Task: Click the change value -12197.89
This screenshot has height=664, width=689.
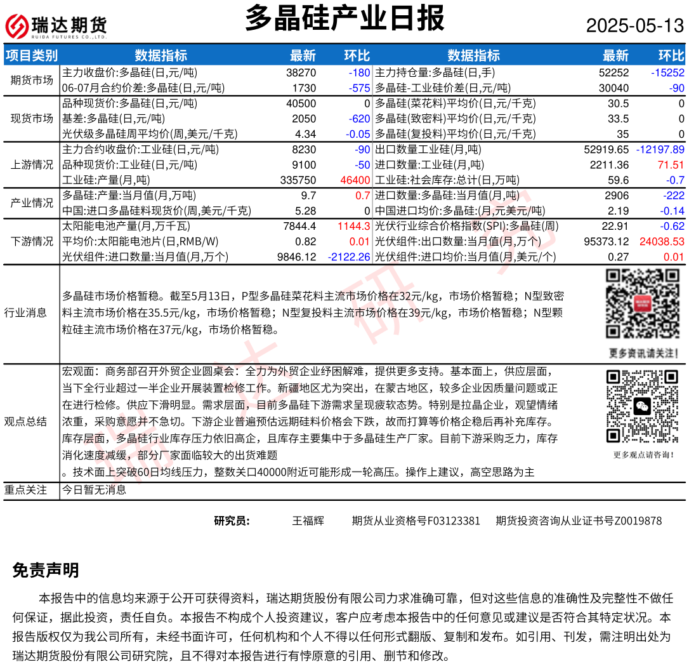Action: point(660,150)
